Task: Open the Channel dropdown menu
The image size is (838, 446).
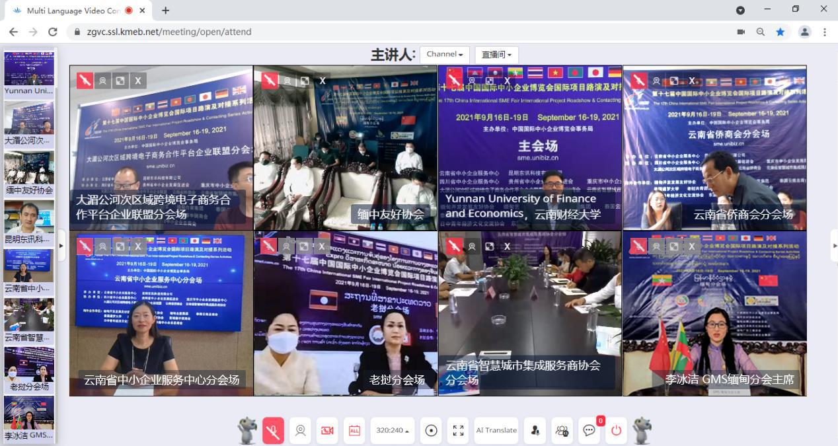Action: pos(444,55)
